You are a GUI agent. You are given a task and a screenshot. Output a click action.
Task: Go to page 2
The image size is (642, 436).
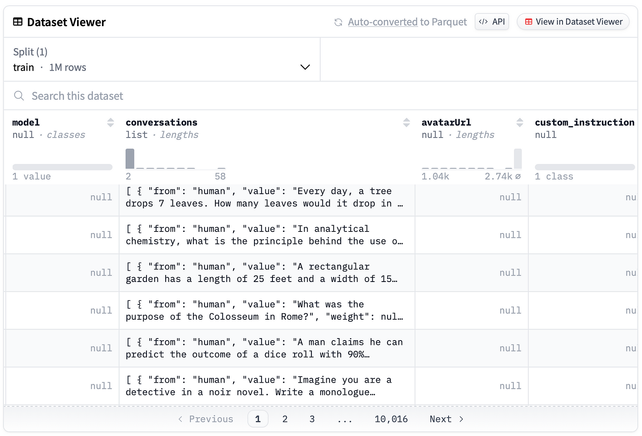tap(285, 419)
